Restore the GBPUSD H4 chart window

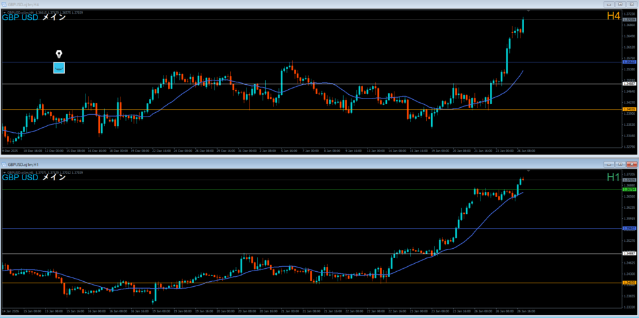coord(621,4)
